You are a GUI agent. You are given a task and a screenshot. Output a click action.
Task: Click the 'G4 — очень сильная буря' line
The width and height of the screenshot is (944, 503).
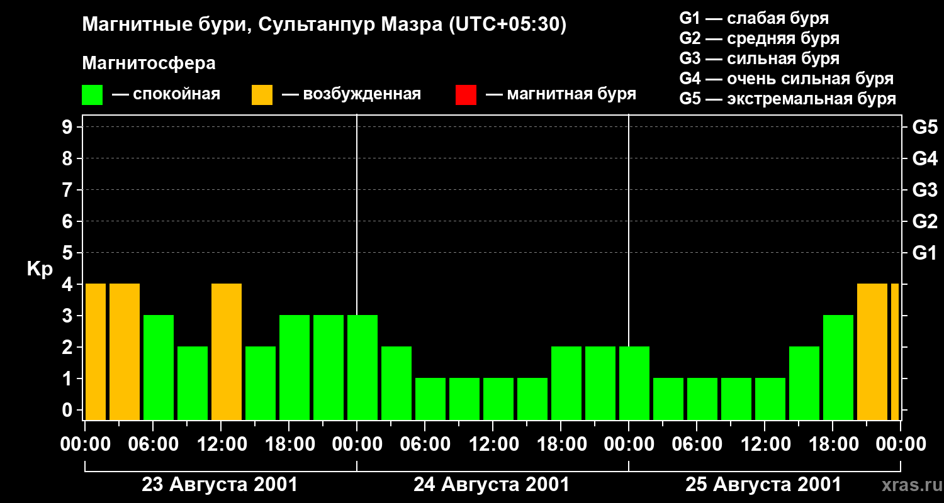[787, 79]
